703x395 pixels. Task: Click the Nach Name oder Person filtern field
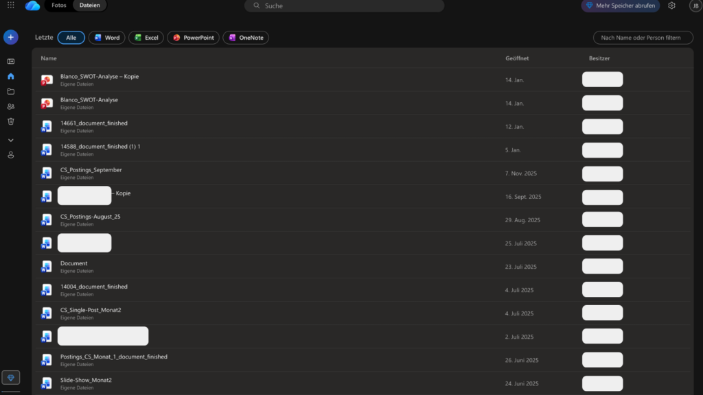click(643, 38)
